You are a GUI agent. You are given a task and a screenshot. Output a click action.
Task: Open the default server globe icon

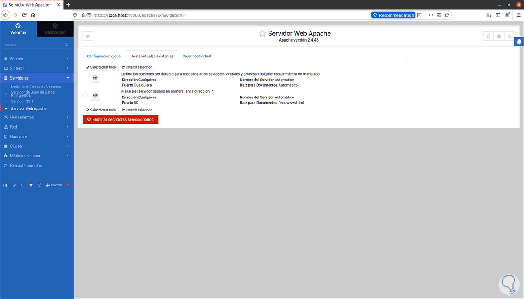click(x=95, y=78)
